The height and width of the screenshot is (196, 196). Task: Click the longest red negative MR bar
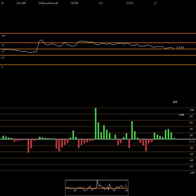coord(28,146)
